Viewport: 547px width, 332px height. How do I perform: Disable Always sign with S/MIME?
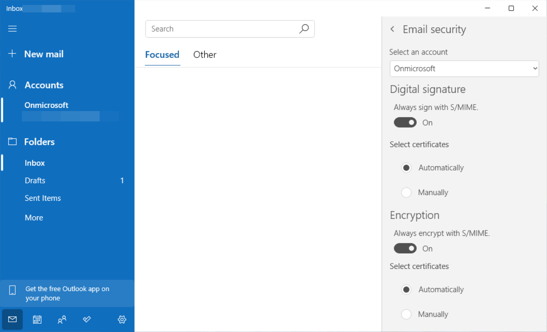click(x=405, y=122)
